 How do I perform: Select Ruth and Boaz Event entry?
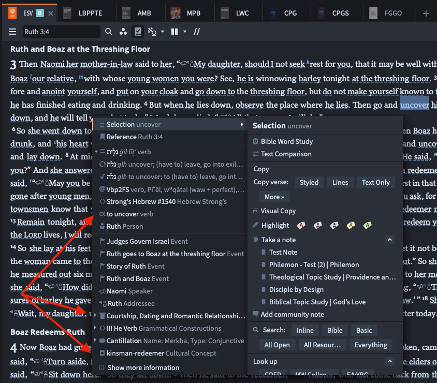coord(170,278)
